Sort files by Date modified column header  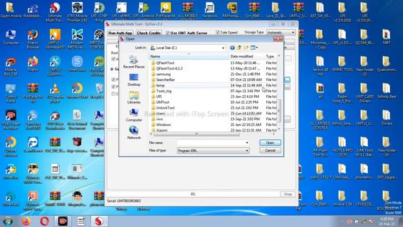[x=246, y=56]
